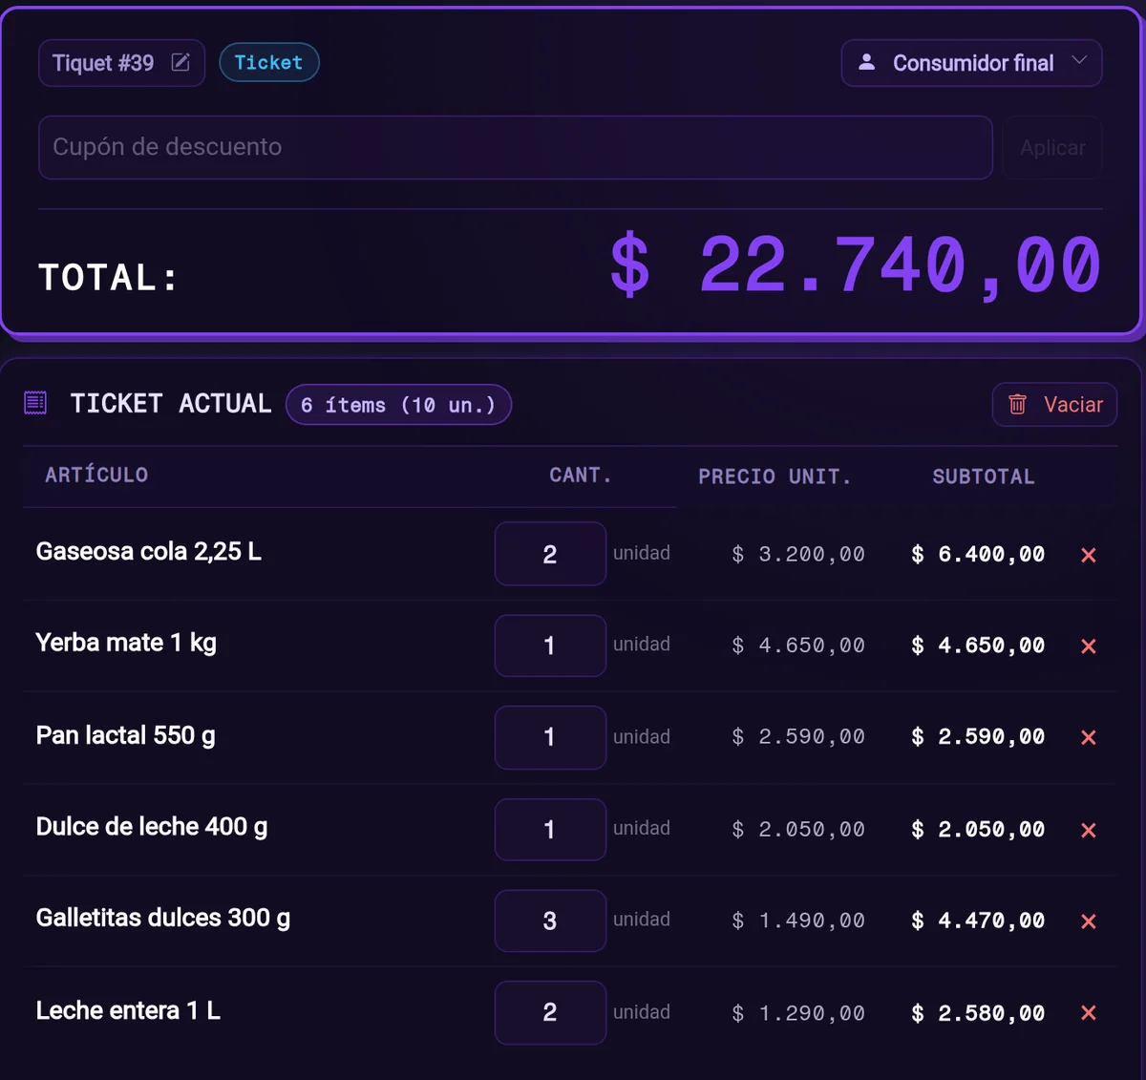Image resolution: width=1146 pixels, height=1080 pixels.
Task: Click the edit pencil icon next to Tiquet #39
Action: (180, 63)
